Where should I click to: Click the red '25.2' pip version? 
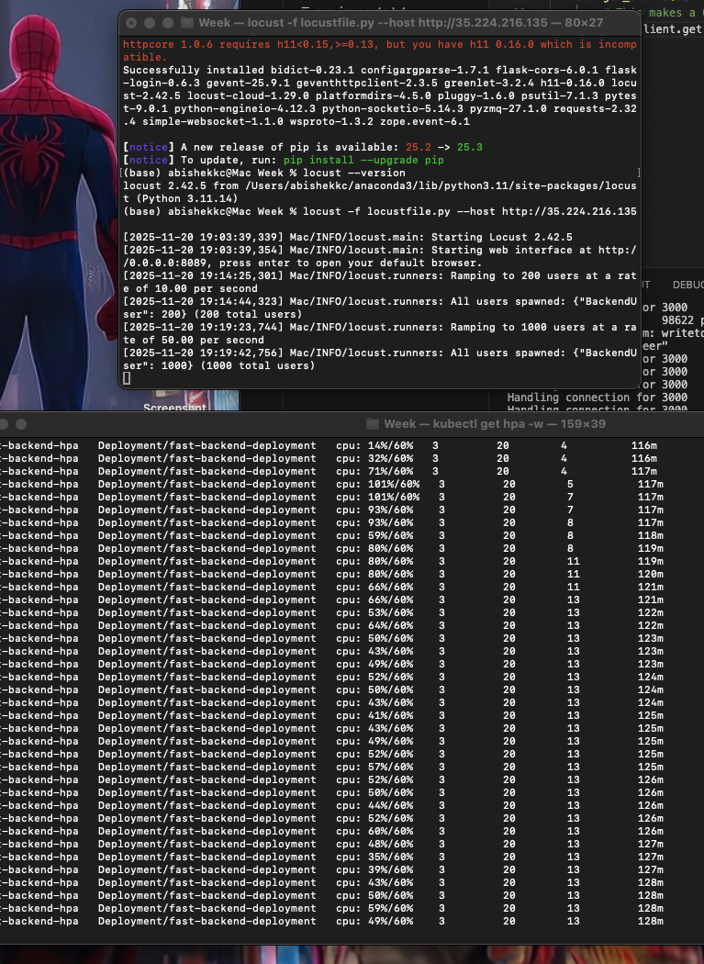pos(419,147)
